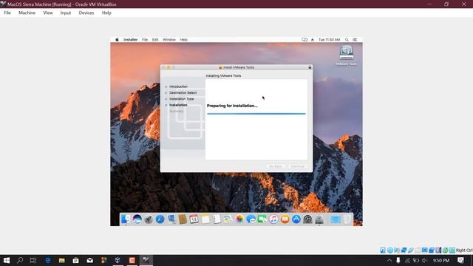Open macOS Help menu in guest
The height and width of the screenshot is (266, 473).
pos(184,40)
